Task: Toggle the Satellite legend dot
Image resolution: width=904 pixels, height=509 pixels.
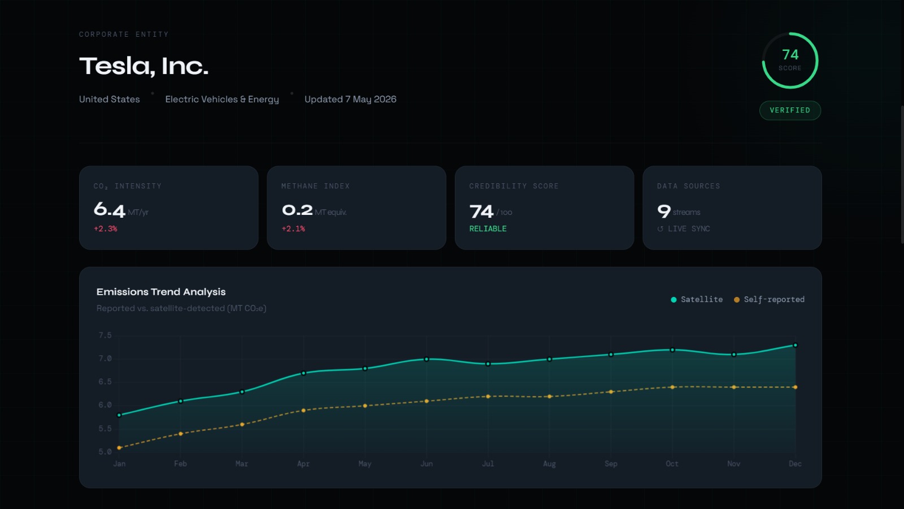Action: [x=673, y=300]
